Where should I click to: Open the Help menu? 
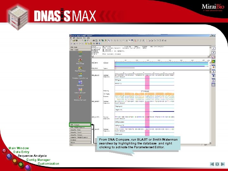(88, 38)
